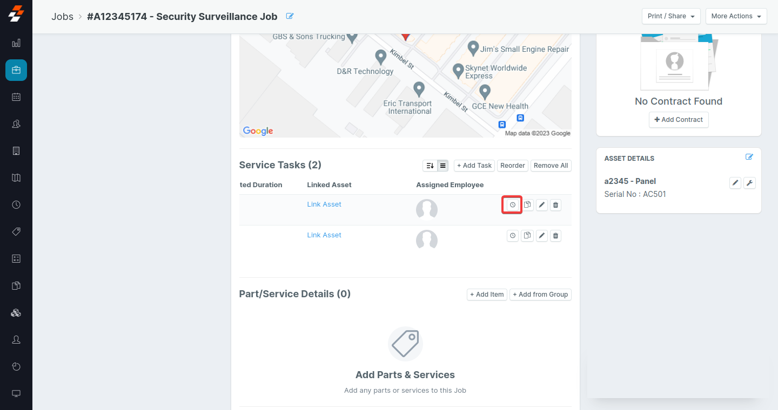The height and width of the screenshot is (410, 778).
Task: Switch service tasks to list view
Action: [443, 166]
